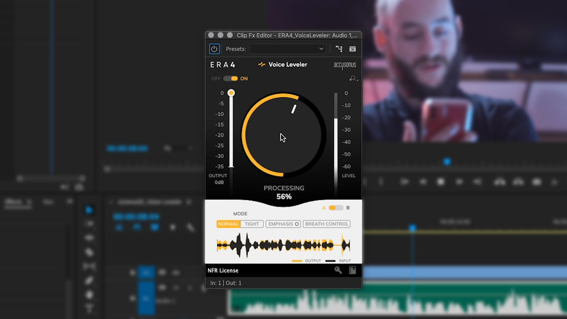This screenshot has height=319, width=567.
Task: Click the input LEVEL meter bar
Action: (x=336, y=145)
